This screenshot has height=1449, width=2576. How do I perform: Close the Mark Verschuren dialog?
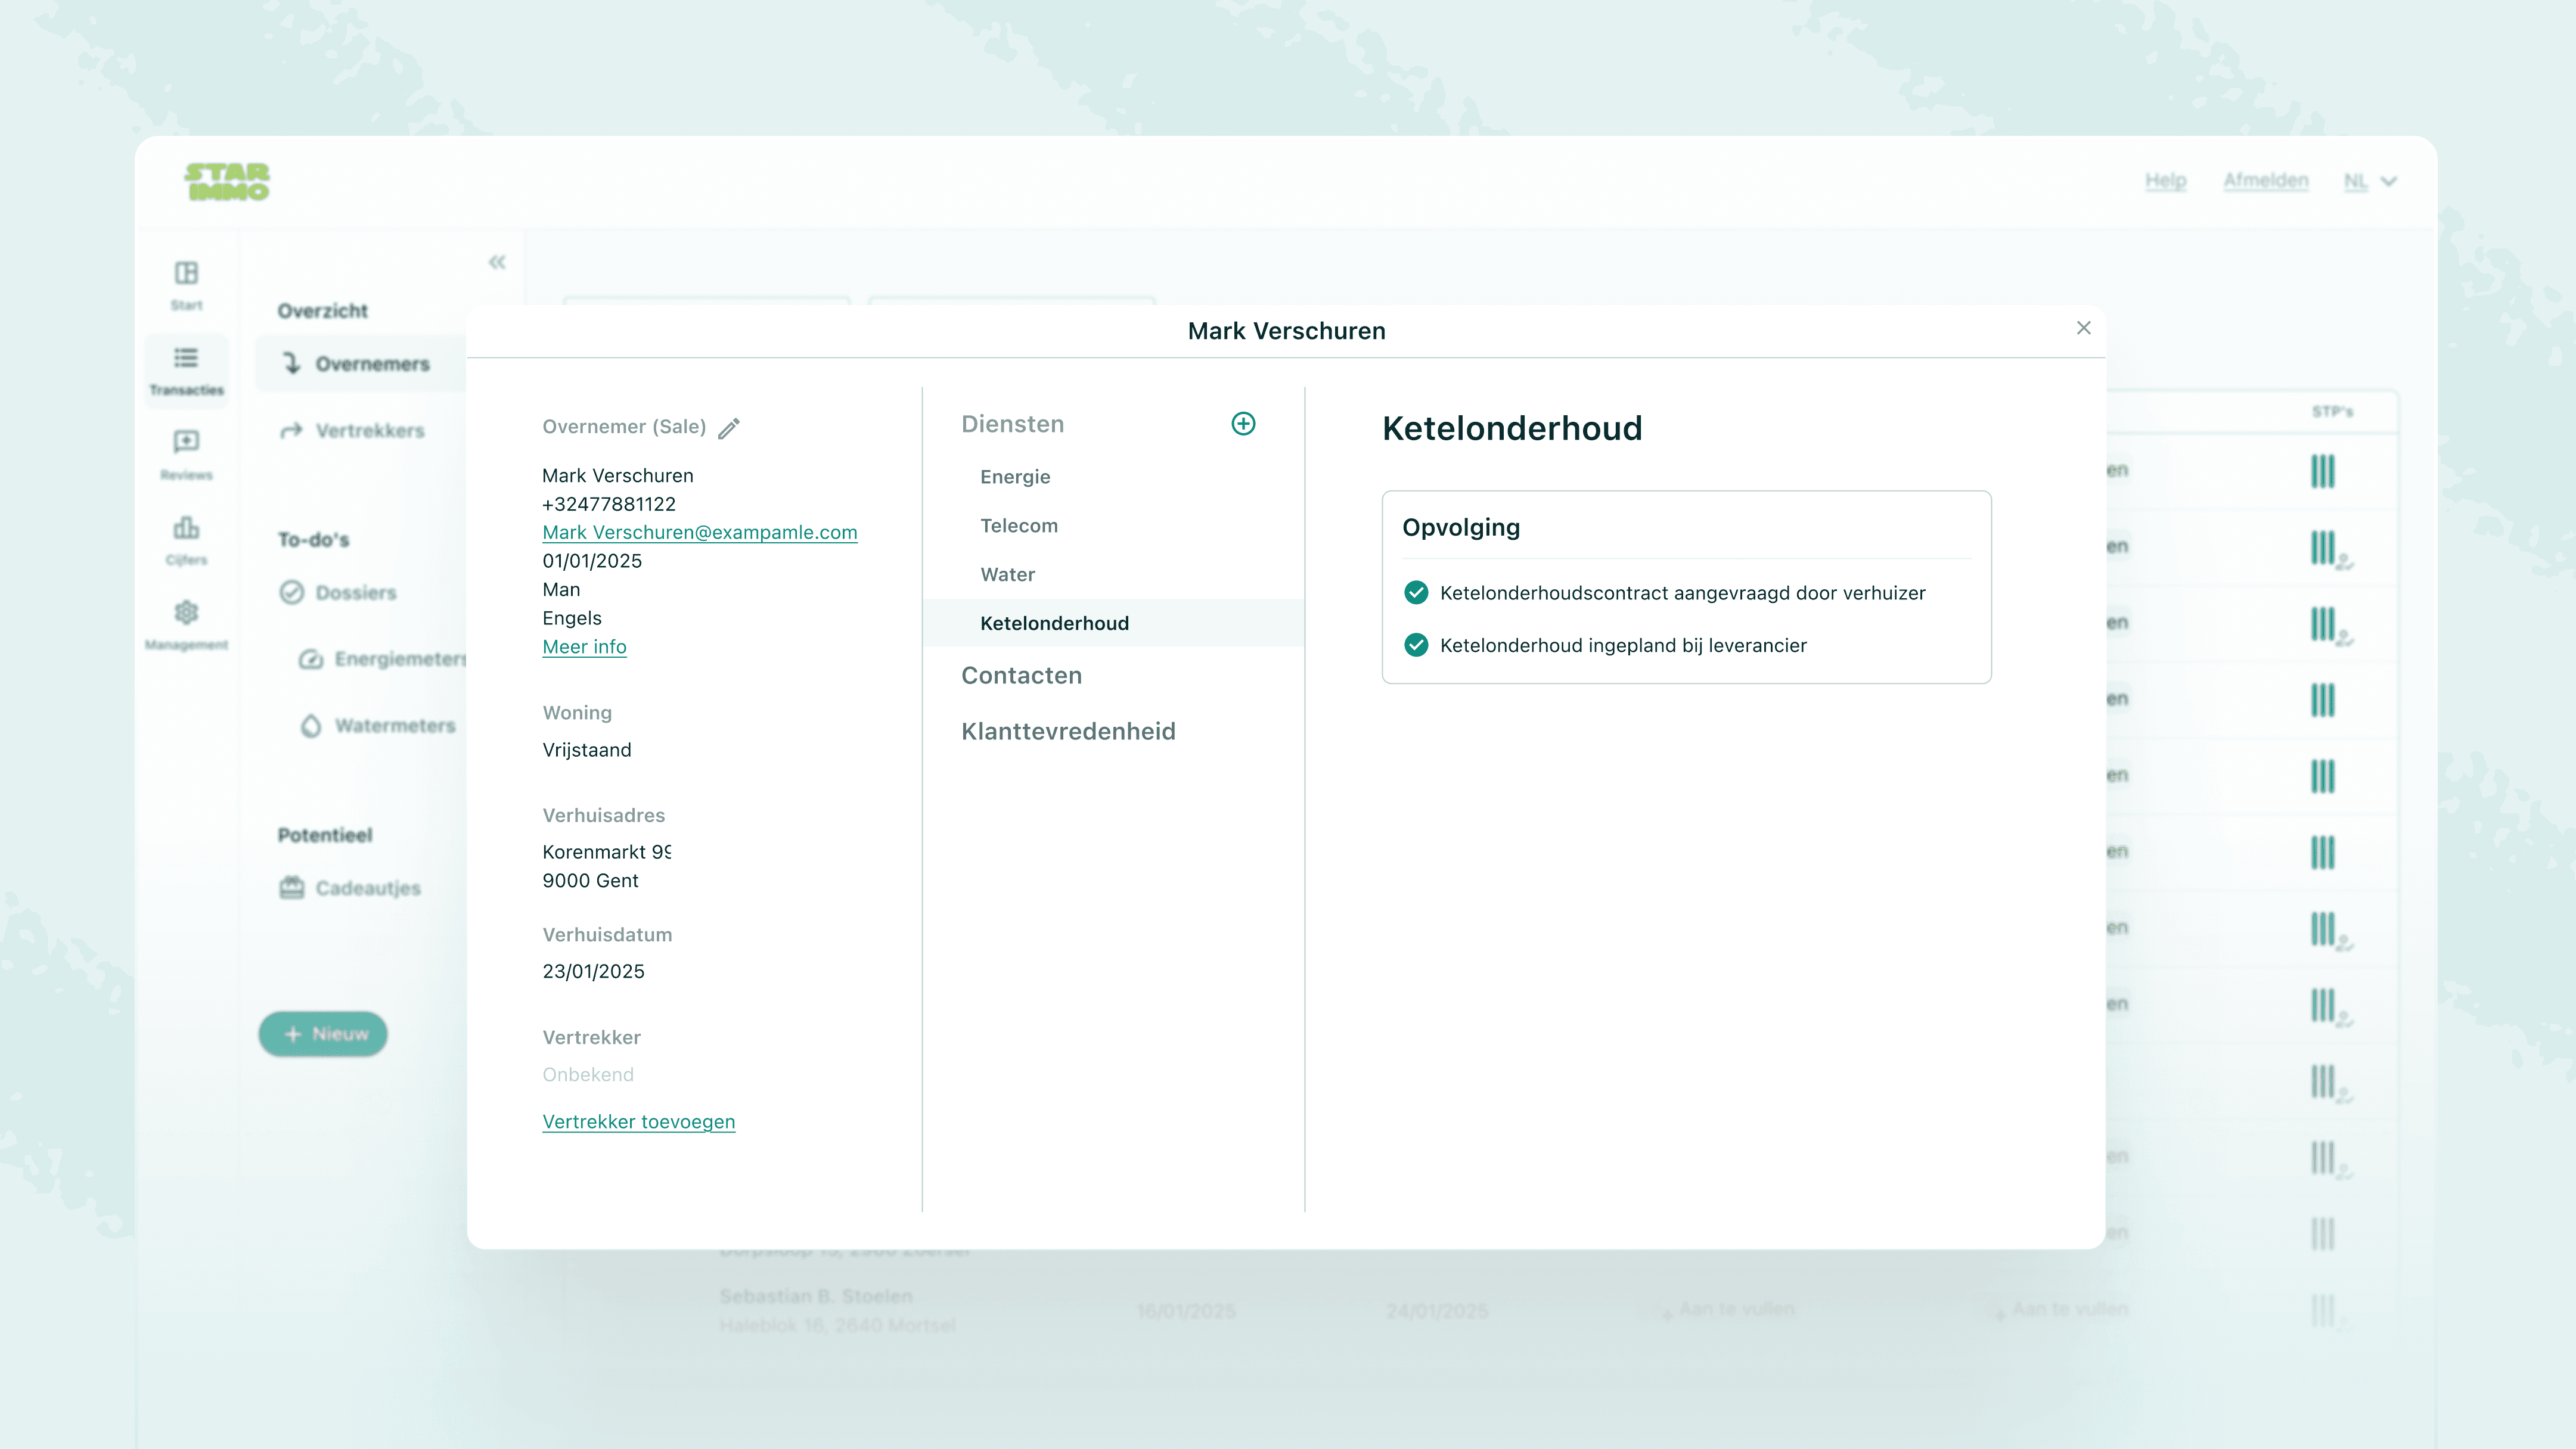(2084, 328)
